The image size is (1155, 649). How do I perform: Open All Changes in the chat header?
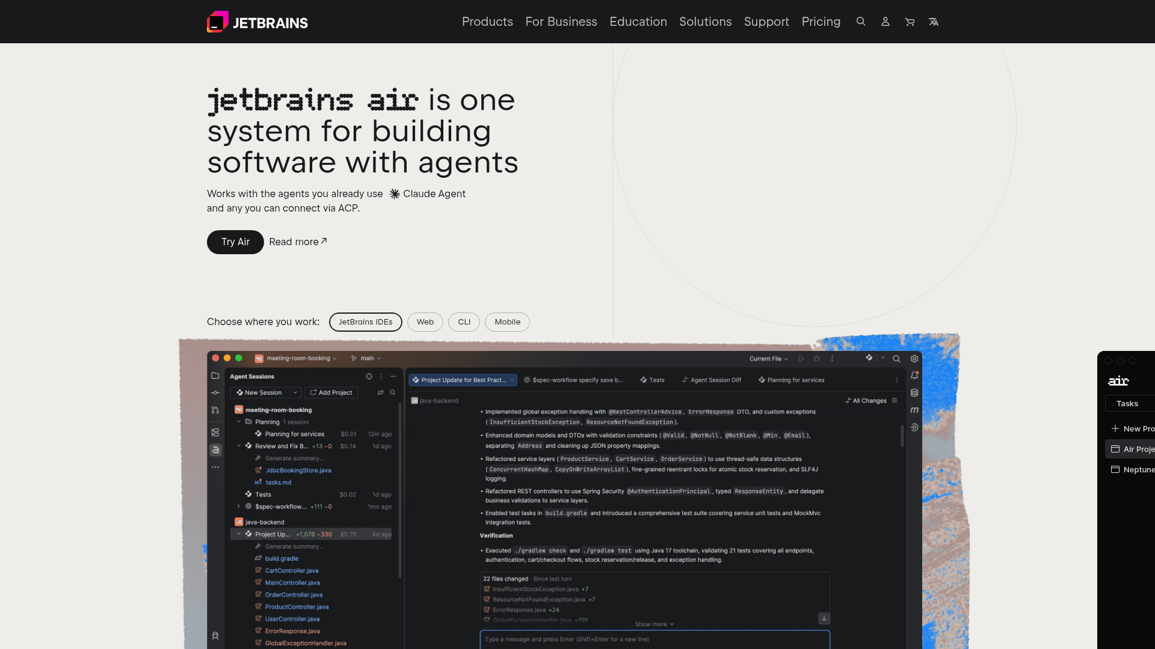(x=866, y=401)
